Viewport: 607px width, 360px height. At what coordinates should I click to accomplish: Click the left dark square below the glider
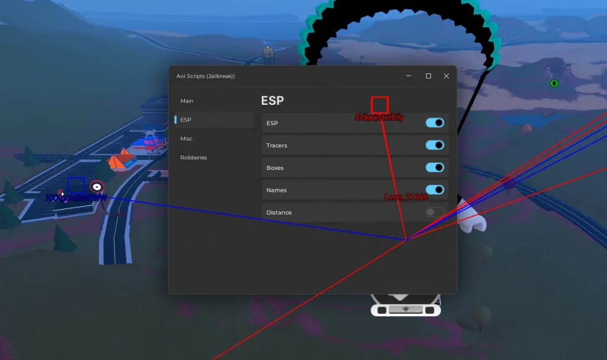[382, 310]
